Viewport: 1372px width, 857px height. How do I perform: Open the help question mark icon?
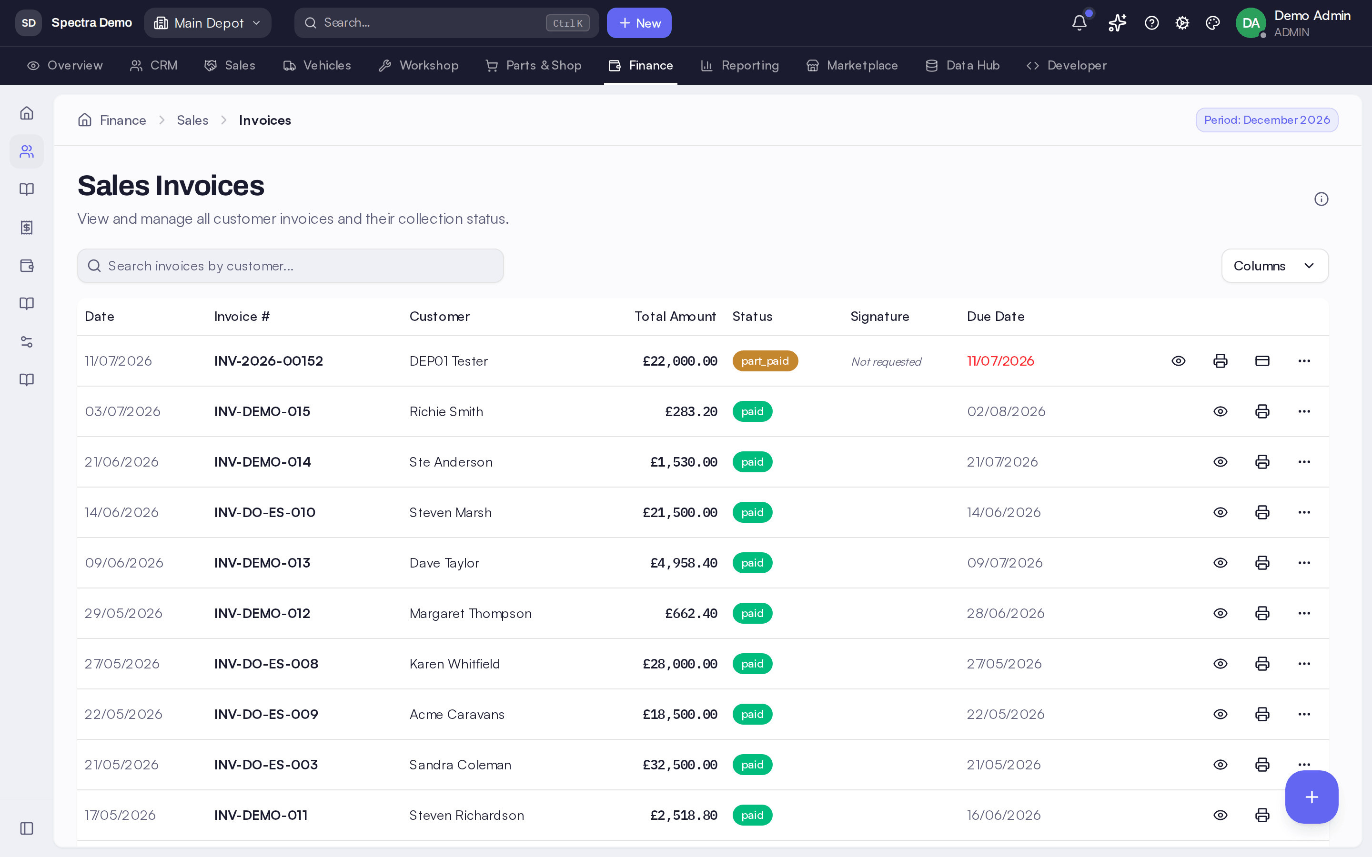pyautogui.click(x=1151, y=23)
